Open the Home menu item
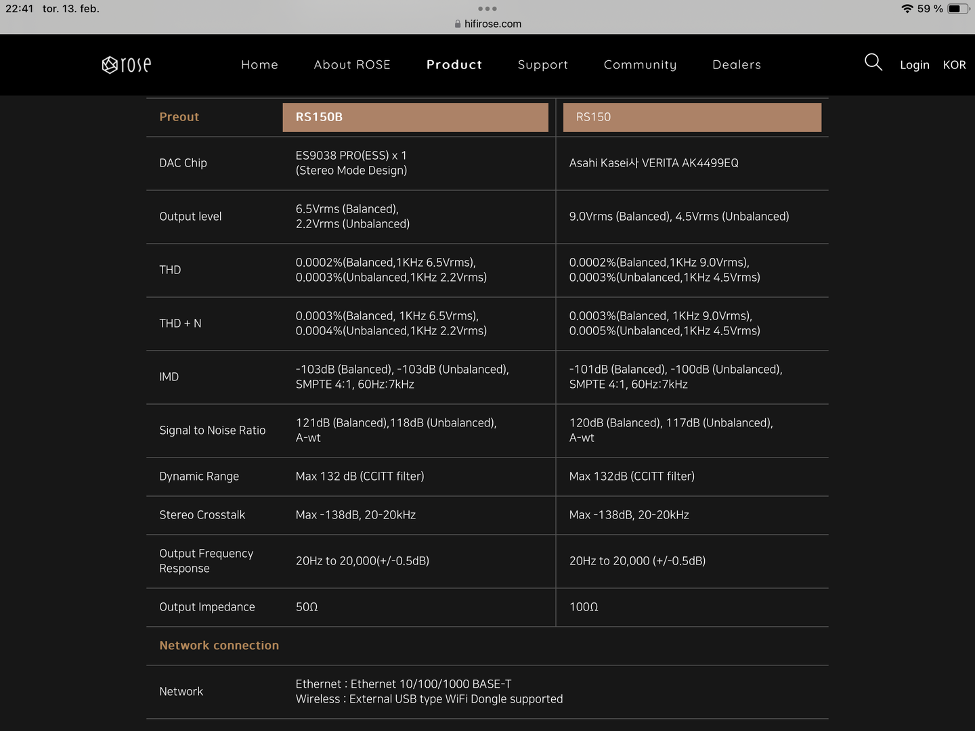975x731 pixels. [x=259, y=65]
